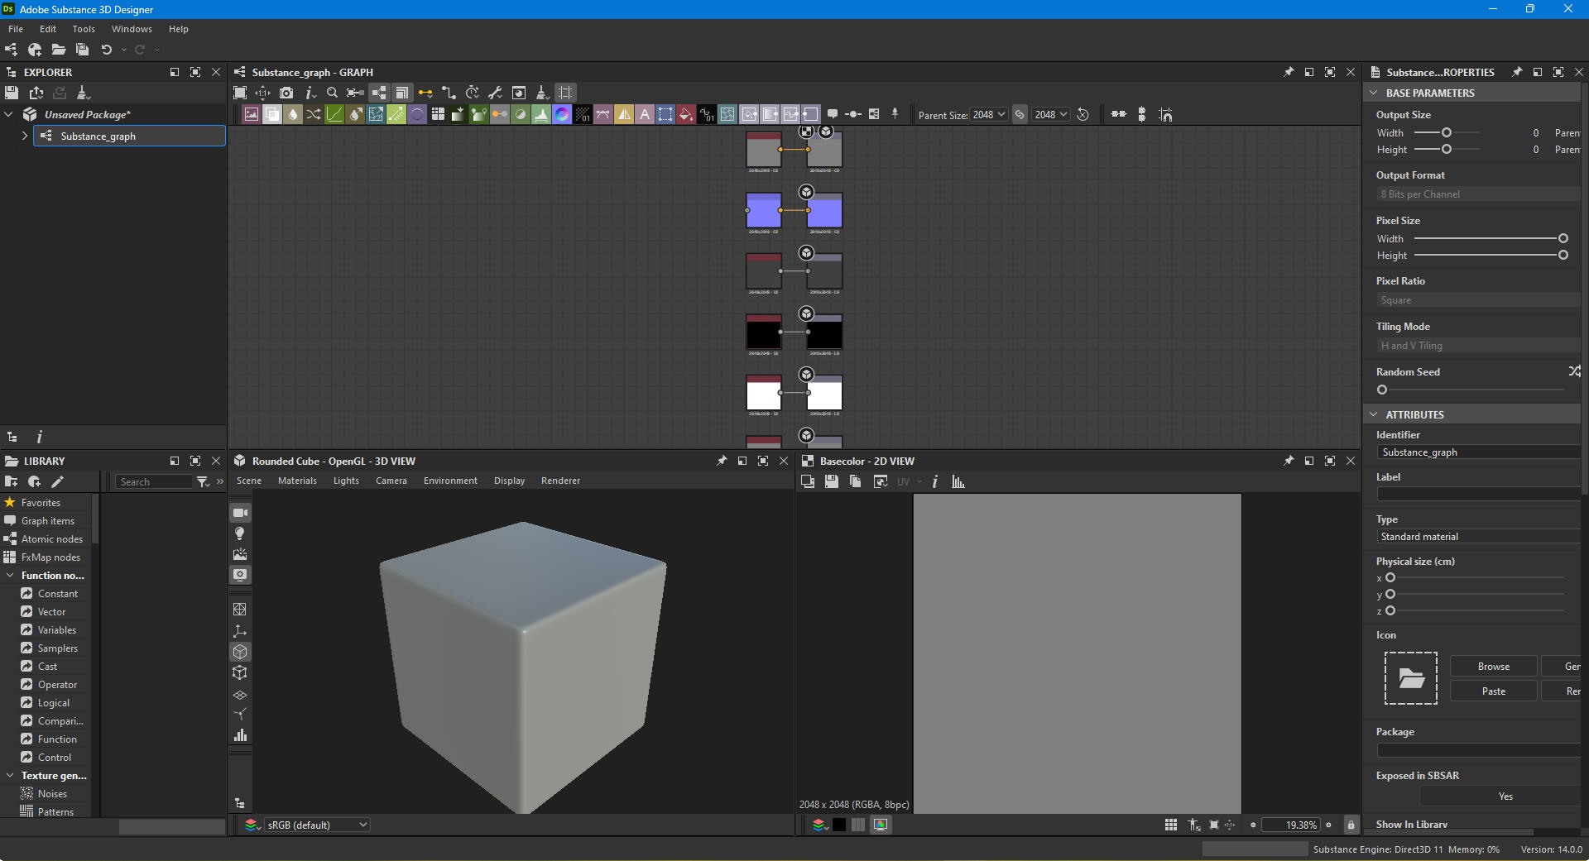Toggle the tiling grid display in 2D view

click(x=1170, y=825)
